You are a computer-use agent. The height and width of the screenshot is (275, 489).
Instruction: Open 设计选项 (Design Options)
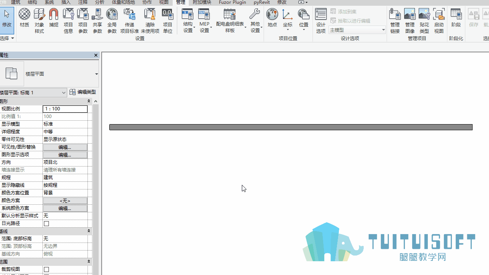click(x=321, y=21)
